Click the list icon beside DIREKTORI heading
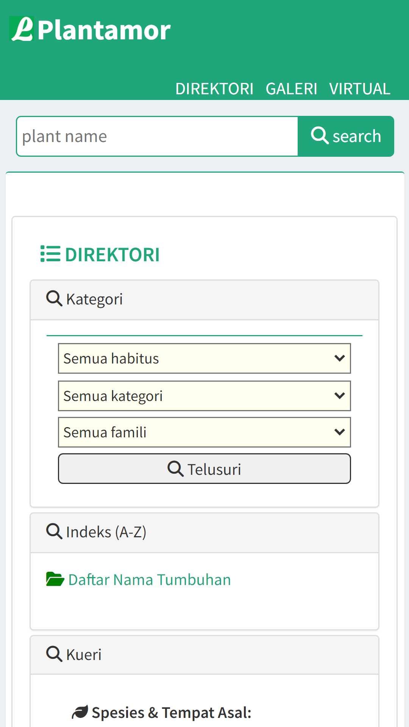The image size is (409, 727). click(x=50, y=254)
